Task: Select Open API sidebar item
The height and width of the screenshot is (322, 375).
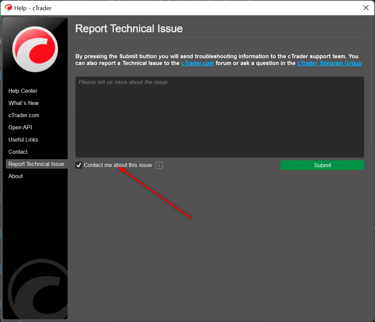Action: (x=20, y=128)
